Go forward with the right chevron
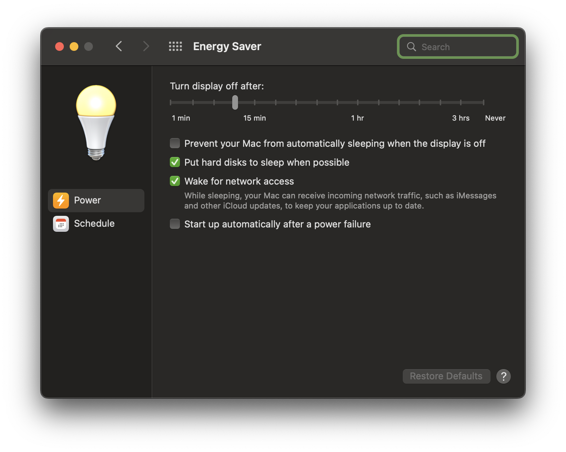566x452 pixels. (146, 47)
